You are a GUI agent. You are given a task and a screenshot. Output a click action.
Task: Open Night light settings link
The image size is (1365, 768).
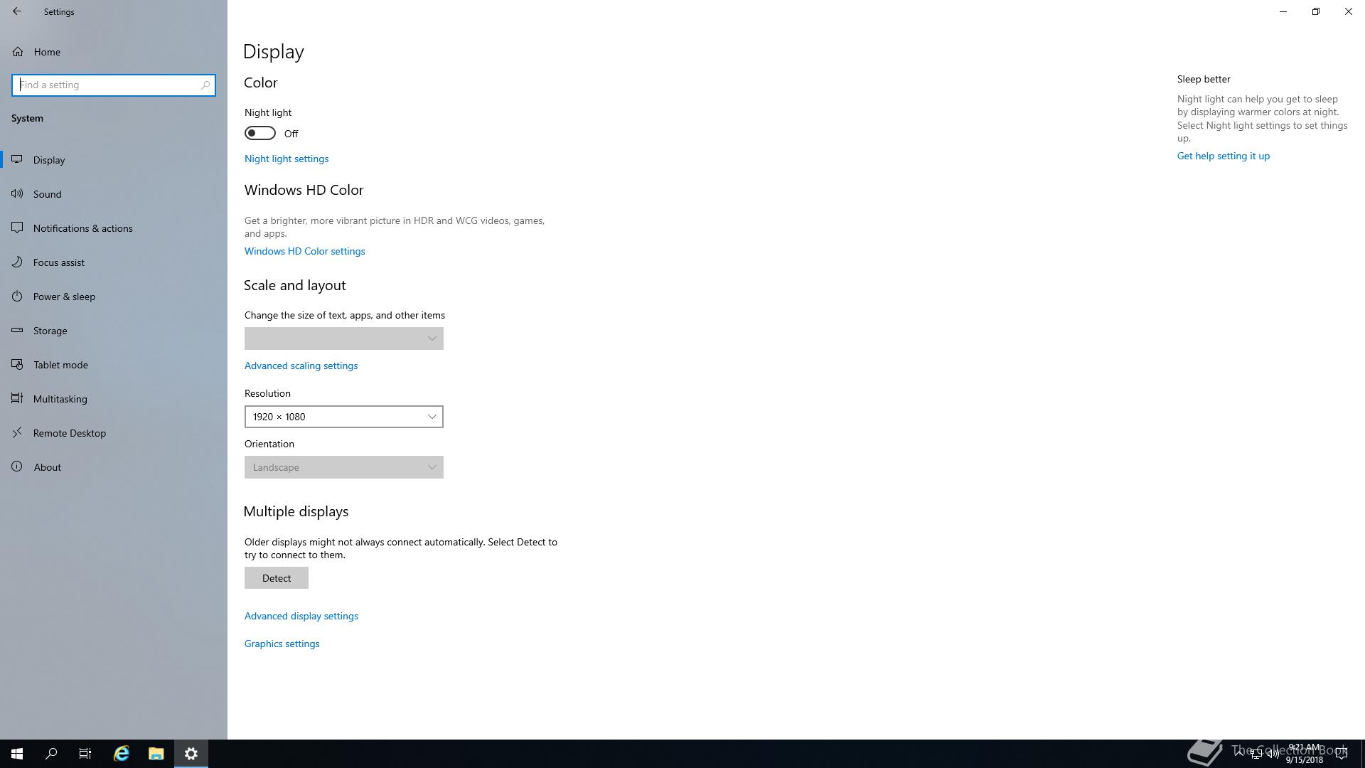pyautogui.click(x=287, y=159)
